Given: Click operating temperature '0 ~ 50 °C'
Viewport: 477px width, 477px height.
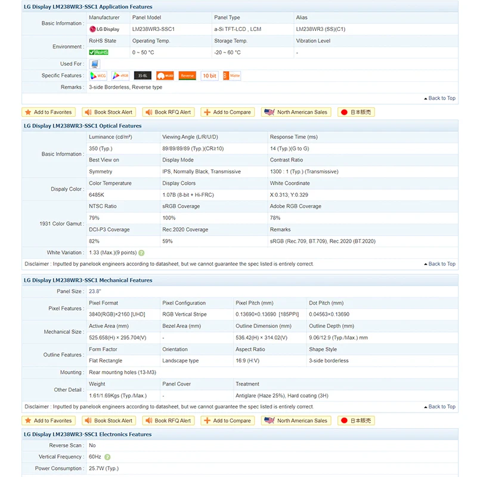Looking at the screenshot, I should (143, 52).
